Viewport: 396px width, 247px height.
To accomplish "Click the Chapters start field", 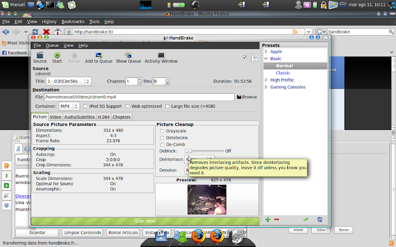I will click(x=131, y=81).
